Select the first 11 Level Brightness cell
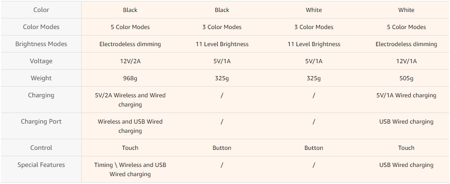Viewport: 450px width, 184px height. pyautogui.click(x=222, y=44)
